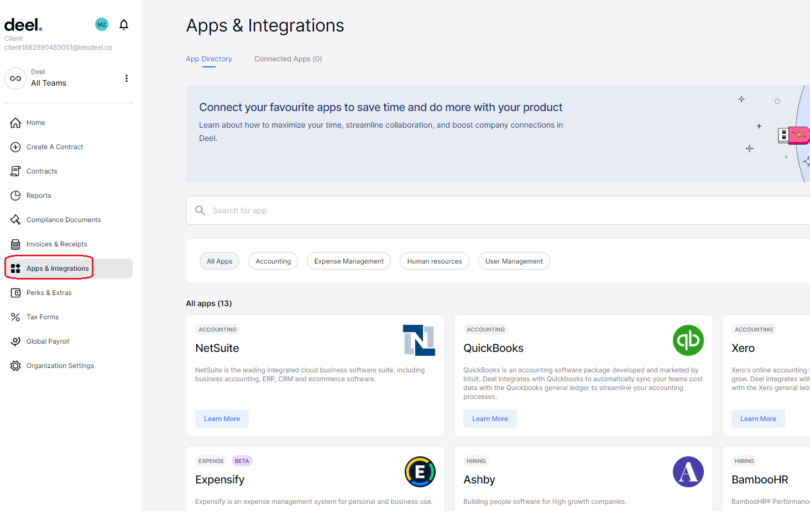
Task: Select the User Management filter chip
Action: tap(514, 261)
